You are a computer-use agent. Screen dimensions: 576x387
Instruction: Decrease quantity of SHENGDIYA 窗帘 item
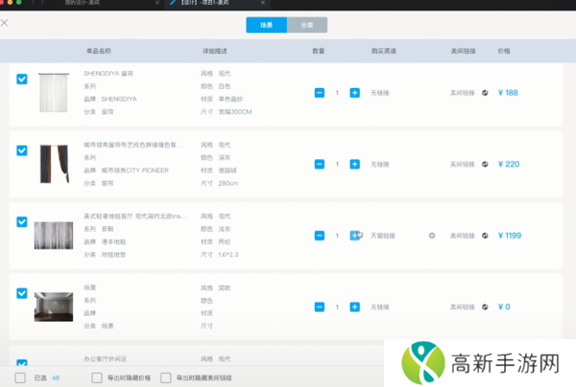pos(320,93)
